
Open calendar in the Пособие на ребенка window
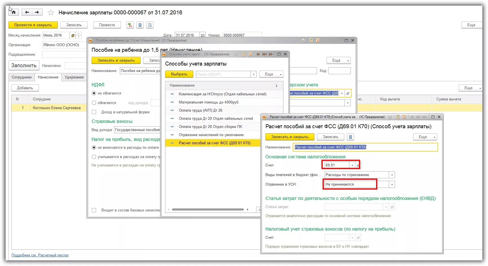click(318, 40)
